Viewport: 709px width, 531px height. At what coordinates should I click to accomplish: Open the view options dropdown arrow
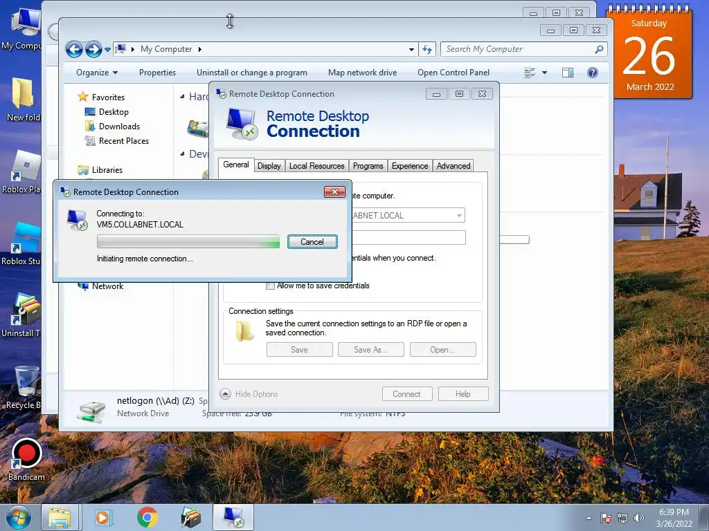click(x=544, y=72)
